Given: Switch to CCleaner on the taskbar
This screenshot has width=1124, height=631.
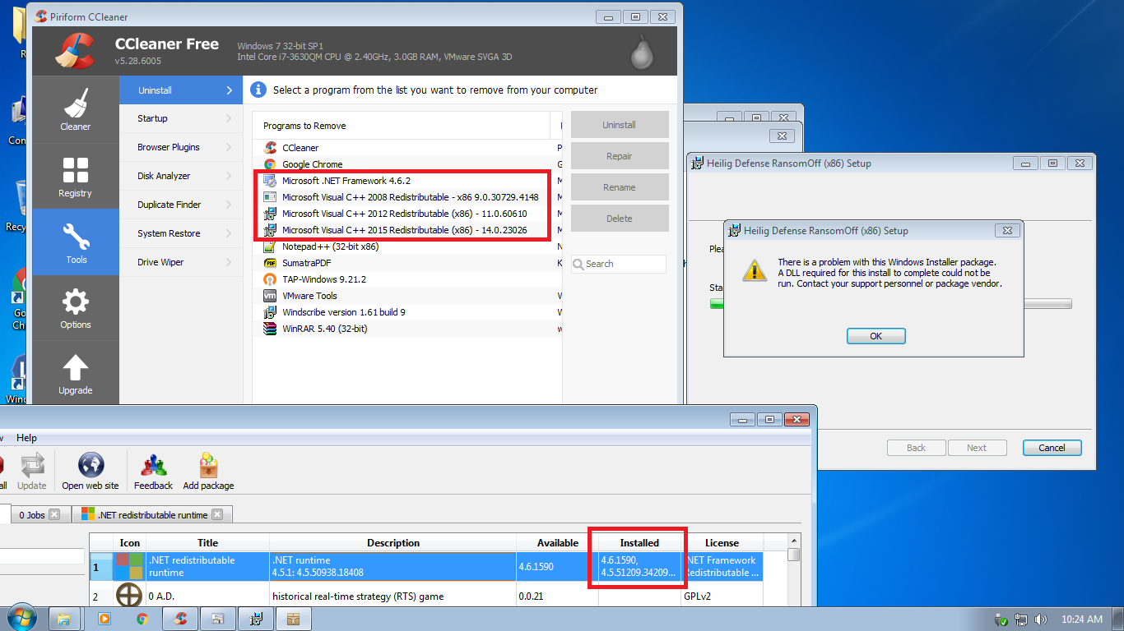Looking at the screenshot, I should [x=181, y=619].
